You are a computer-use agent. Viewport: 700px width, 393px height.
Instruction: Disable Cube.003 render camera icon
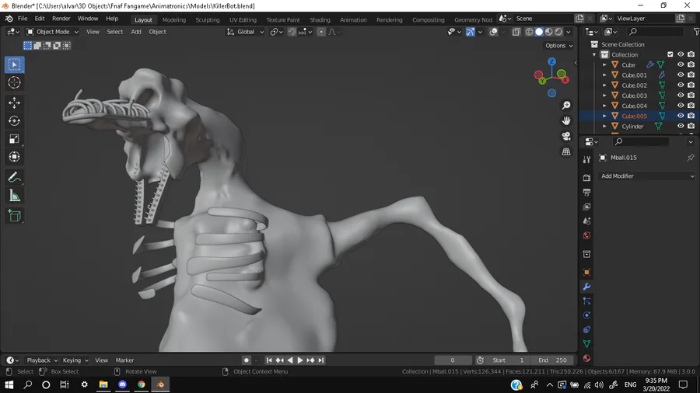(x=691, y=96)
